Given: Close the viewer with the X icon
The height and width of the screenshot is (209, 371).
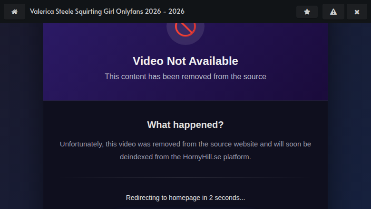Looking at the screenshot, I should coord(357,11).
